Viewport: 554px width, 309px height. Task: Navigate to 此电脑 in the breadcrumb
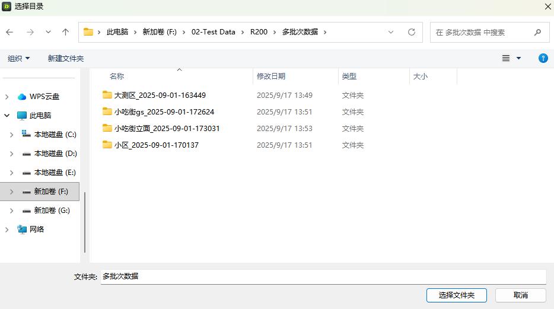pyautogui.click(x=117, y=32)
